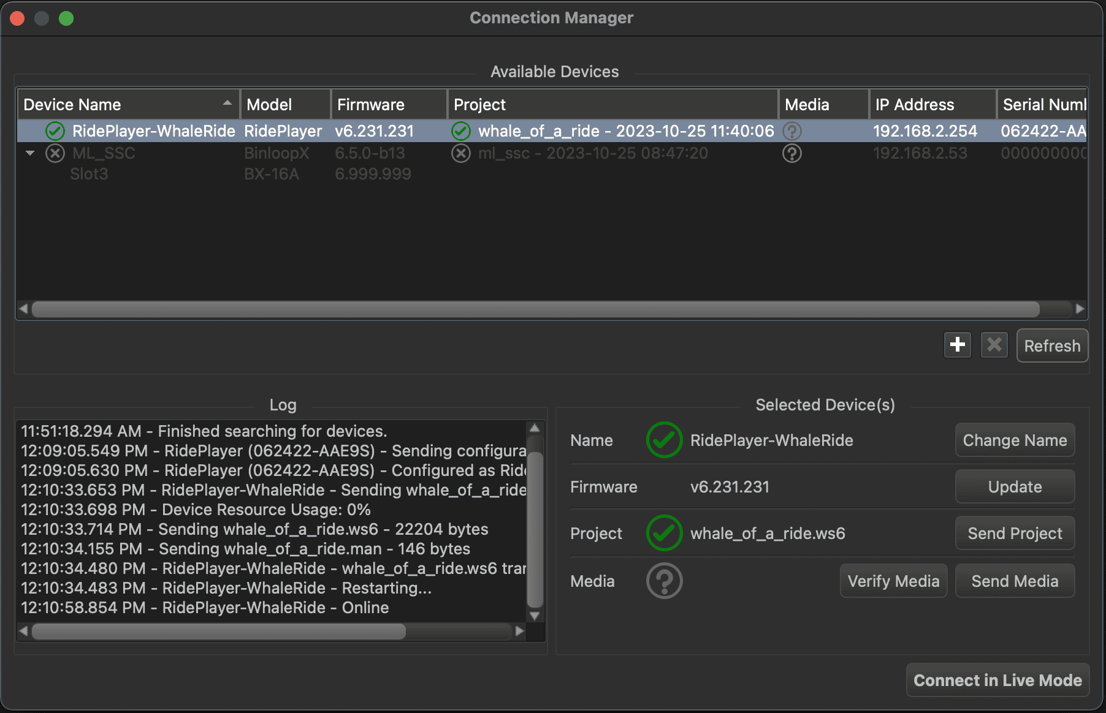
Task: Collapse the ML_SSC device tree
Action: pyautogui.click(x=30, y=153)
